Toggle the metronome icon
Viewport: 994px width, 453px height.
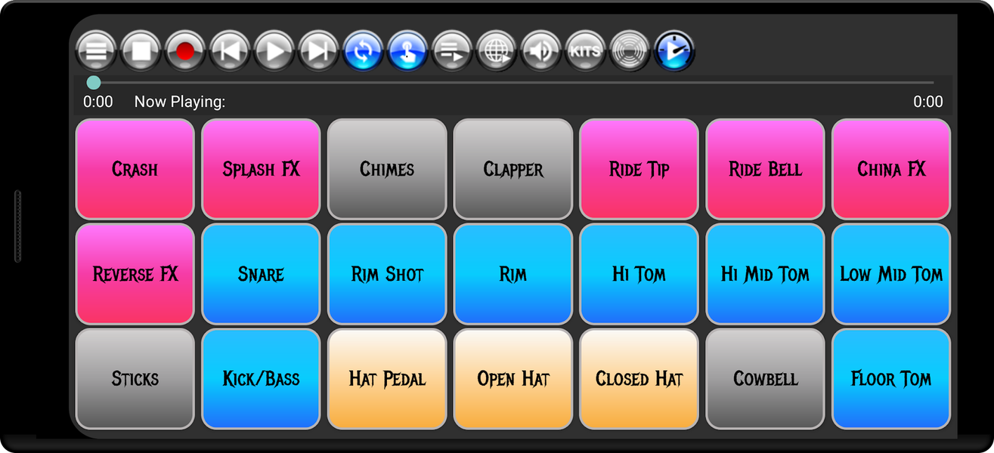[x=630, y=51]
